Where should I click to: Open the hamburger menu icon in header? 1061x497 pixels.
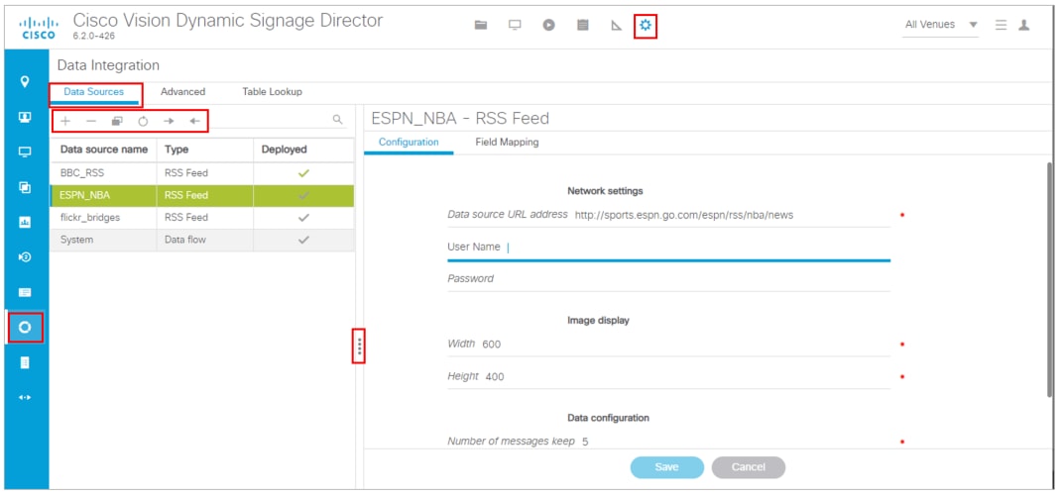1002,25
